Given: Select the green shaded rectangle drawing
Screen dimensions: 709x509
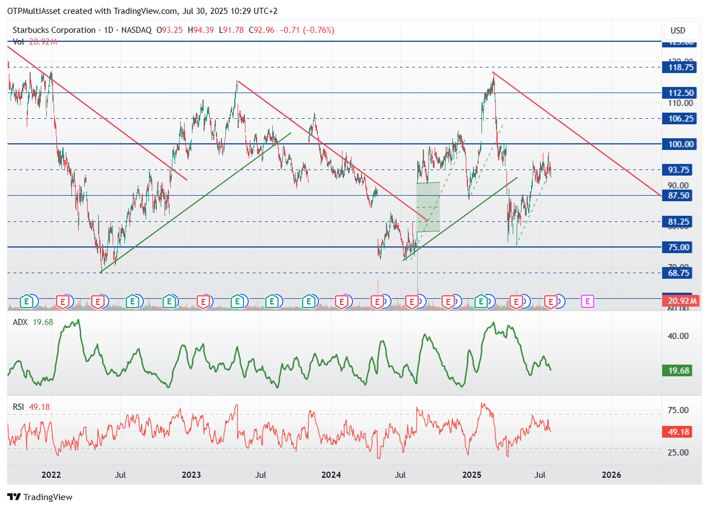Looking at the screenshot, I should tap(428, 207).
